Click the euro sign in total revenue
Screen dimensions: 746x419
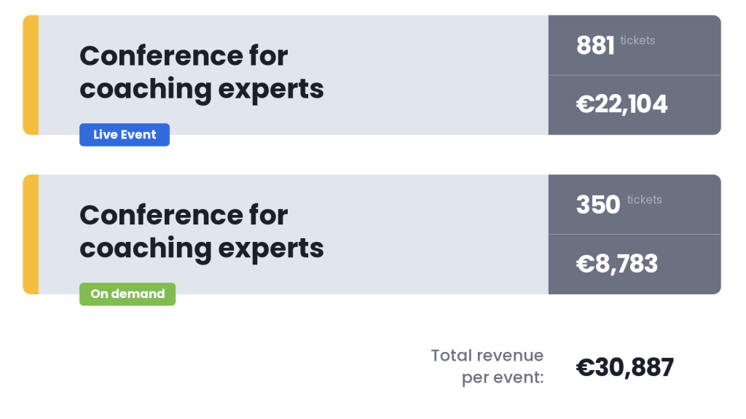(x=585, y=367)
